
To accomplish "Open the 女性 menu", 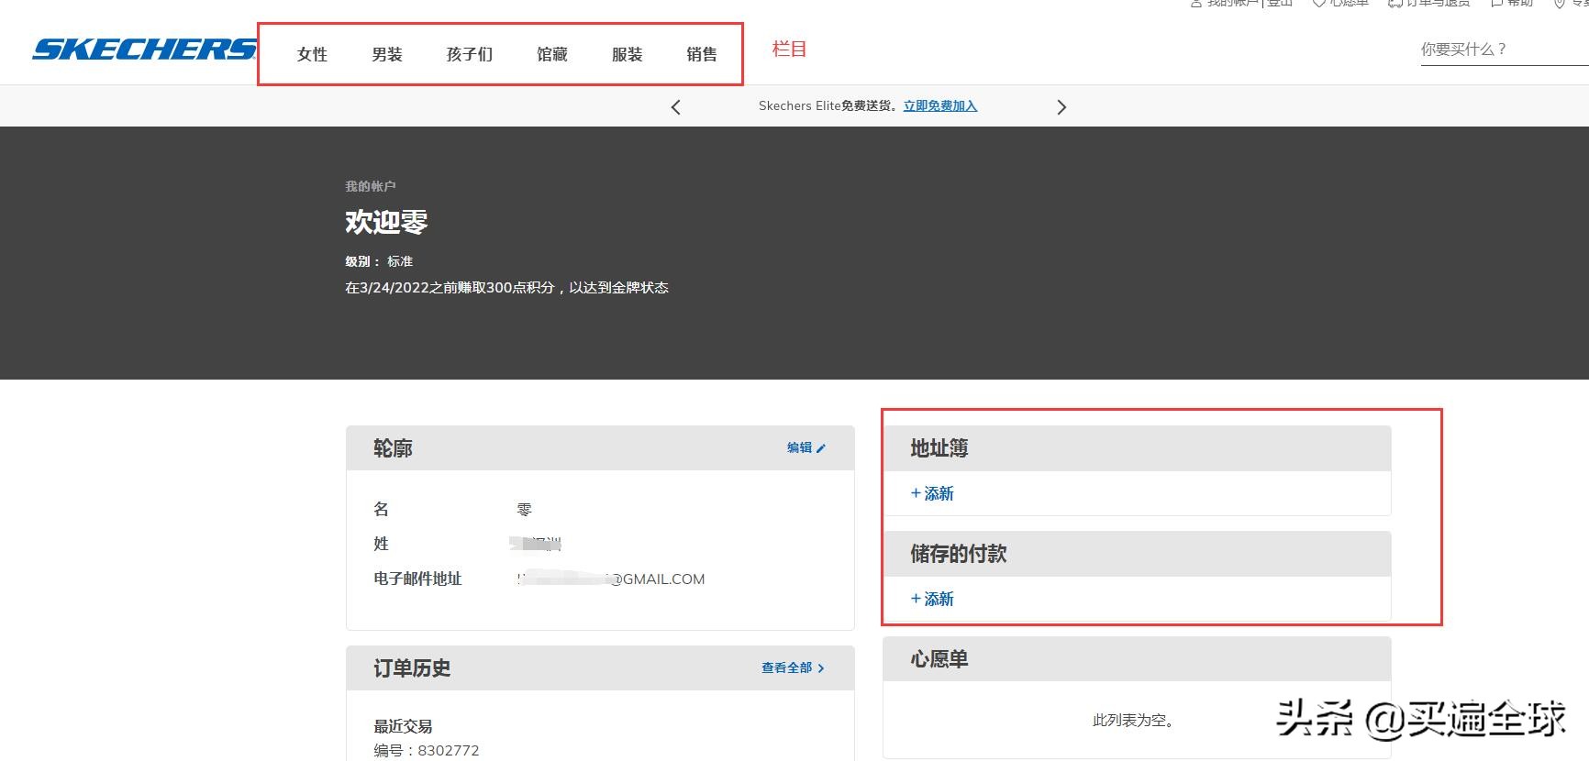I will pos(312,54).
